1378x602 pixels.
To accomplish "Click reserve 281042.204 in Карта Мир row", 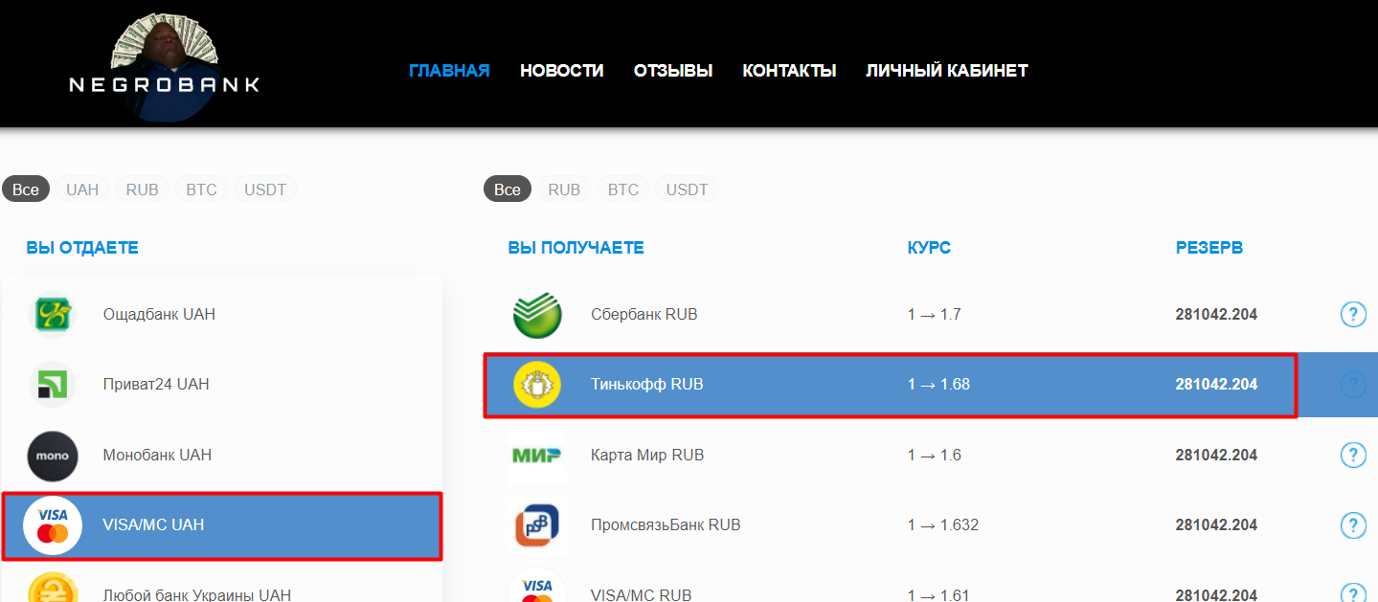I will tap(1216, 456).
